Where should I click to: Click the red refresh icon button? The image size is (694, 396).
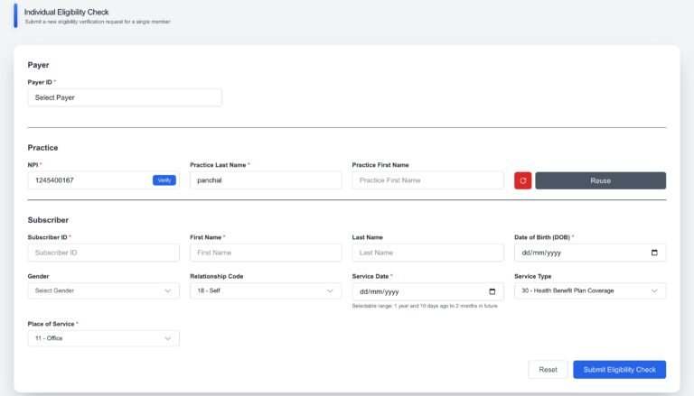522,180
